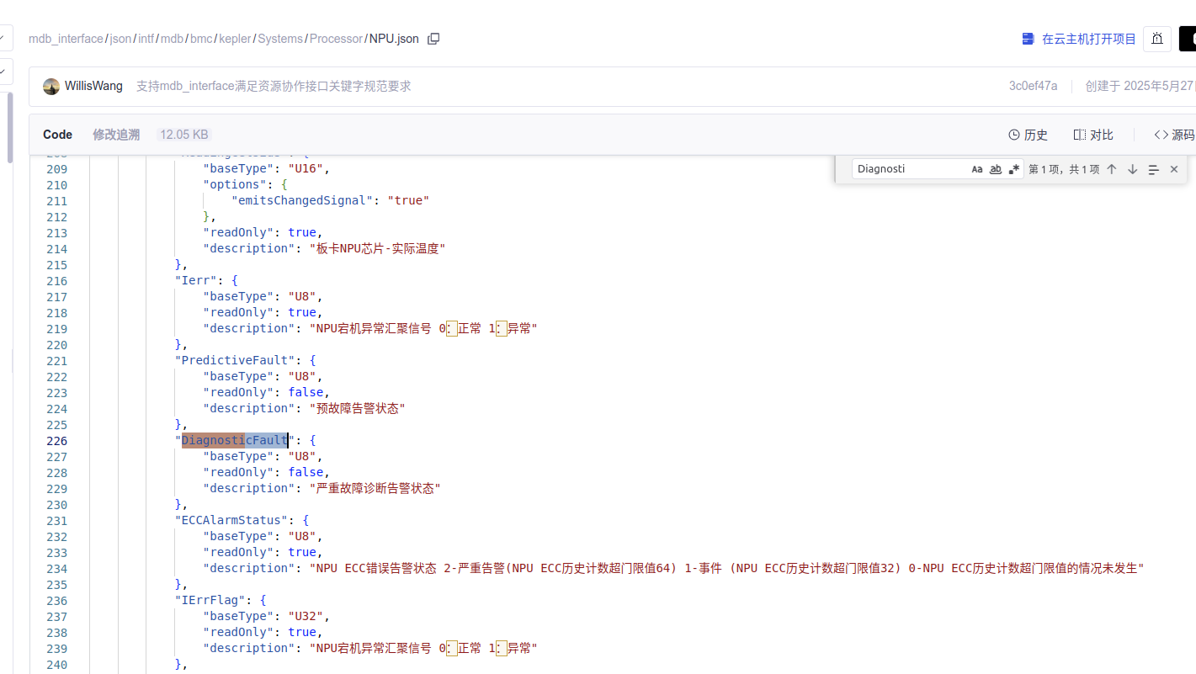Go to previous search match arrow
This screenshot has height=674, width=1196.
click(x=1112, y=169)
